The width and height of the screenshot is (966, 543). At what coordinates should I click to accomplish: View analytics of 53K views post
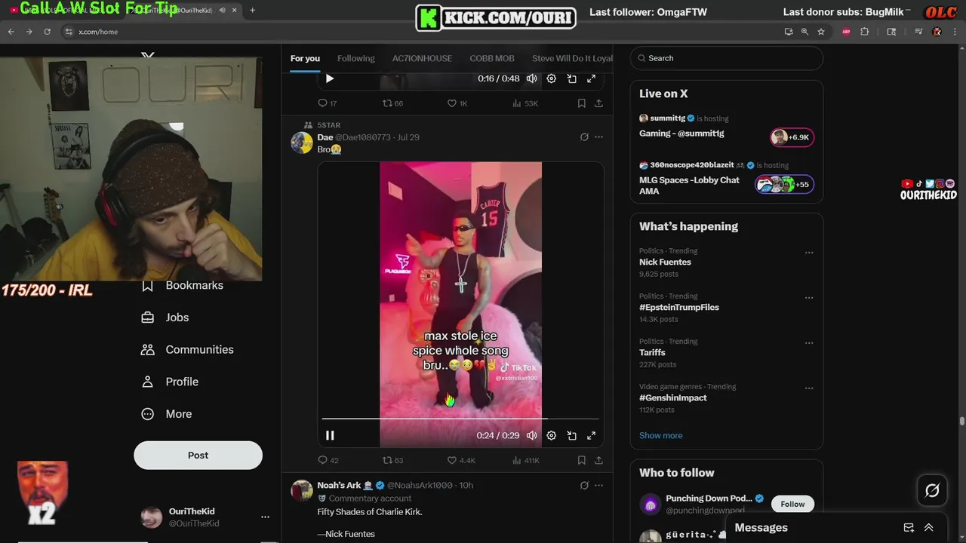pyautogui.click(x=525, y=103)
